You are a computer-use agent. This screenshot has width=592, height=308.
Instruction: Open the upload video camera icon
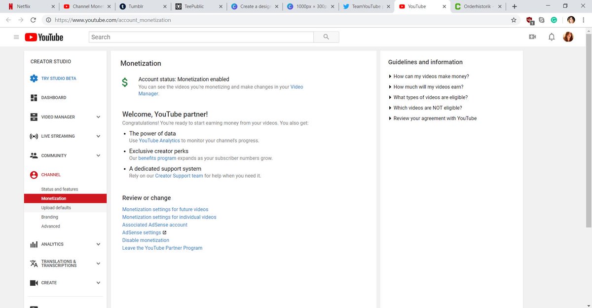click(532, 37)
